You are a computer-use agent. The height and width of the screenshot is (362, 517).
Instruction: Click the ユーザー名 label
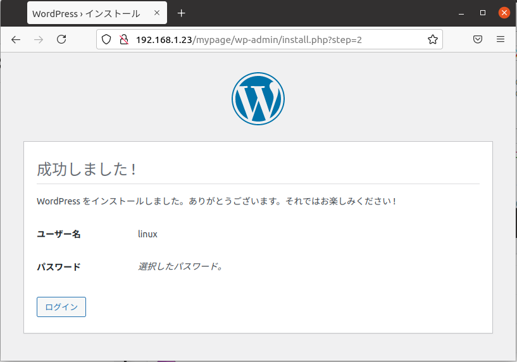59,234
